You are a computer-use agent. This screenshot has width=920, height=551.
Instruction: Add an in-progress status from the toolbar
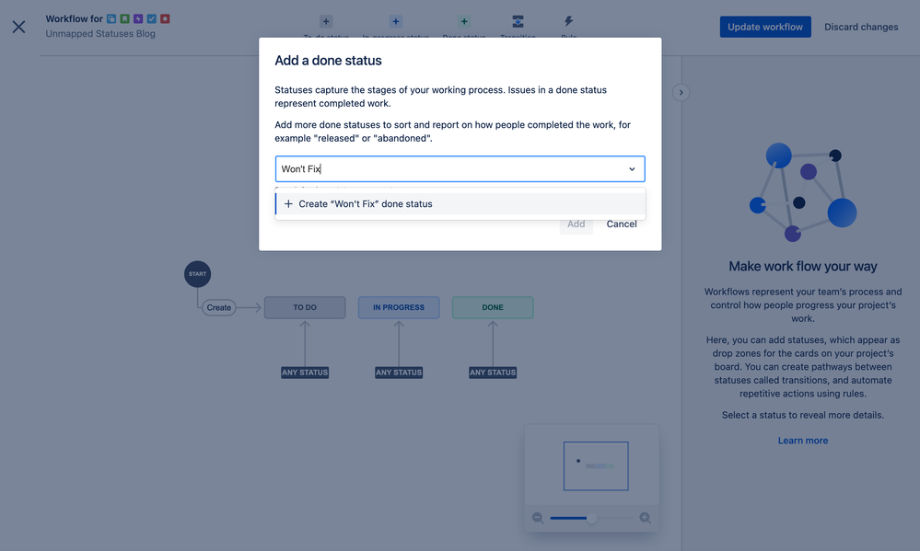(x=395, y=22)
